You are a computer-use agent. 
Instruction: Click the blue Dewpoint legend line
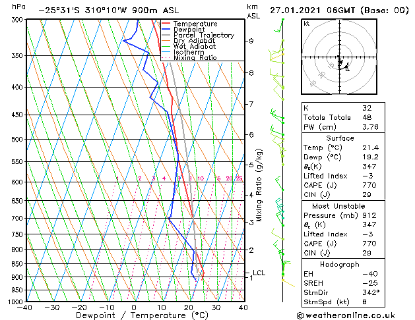pos(166,30)
